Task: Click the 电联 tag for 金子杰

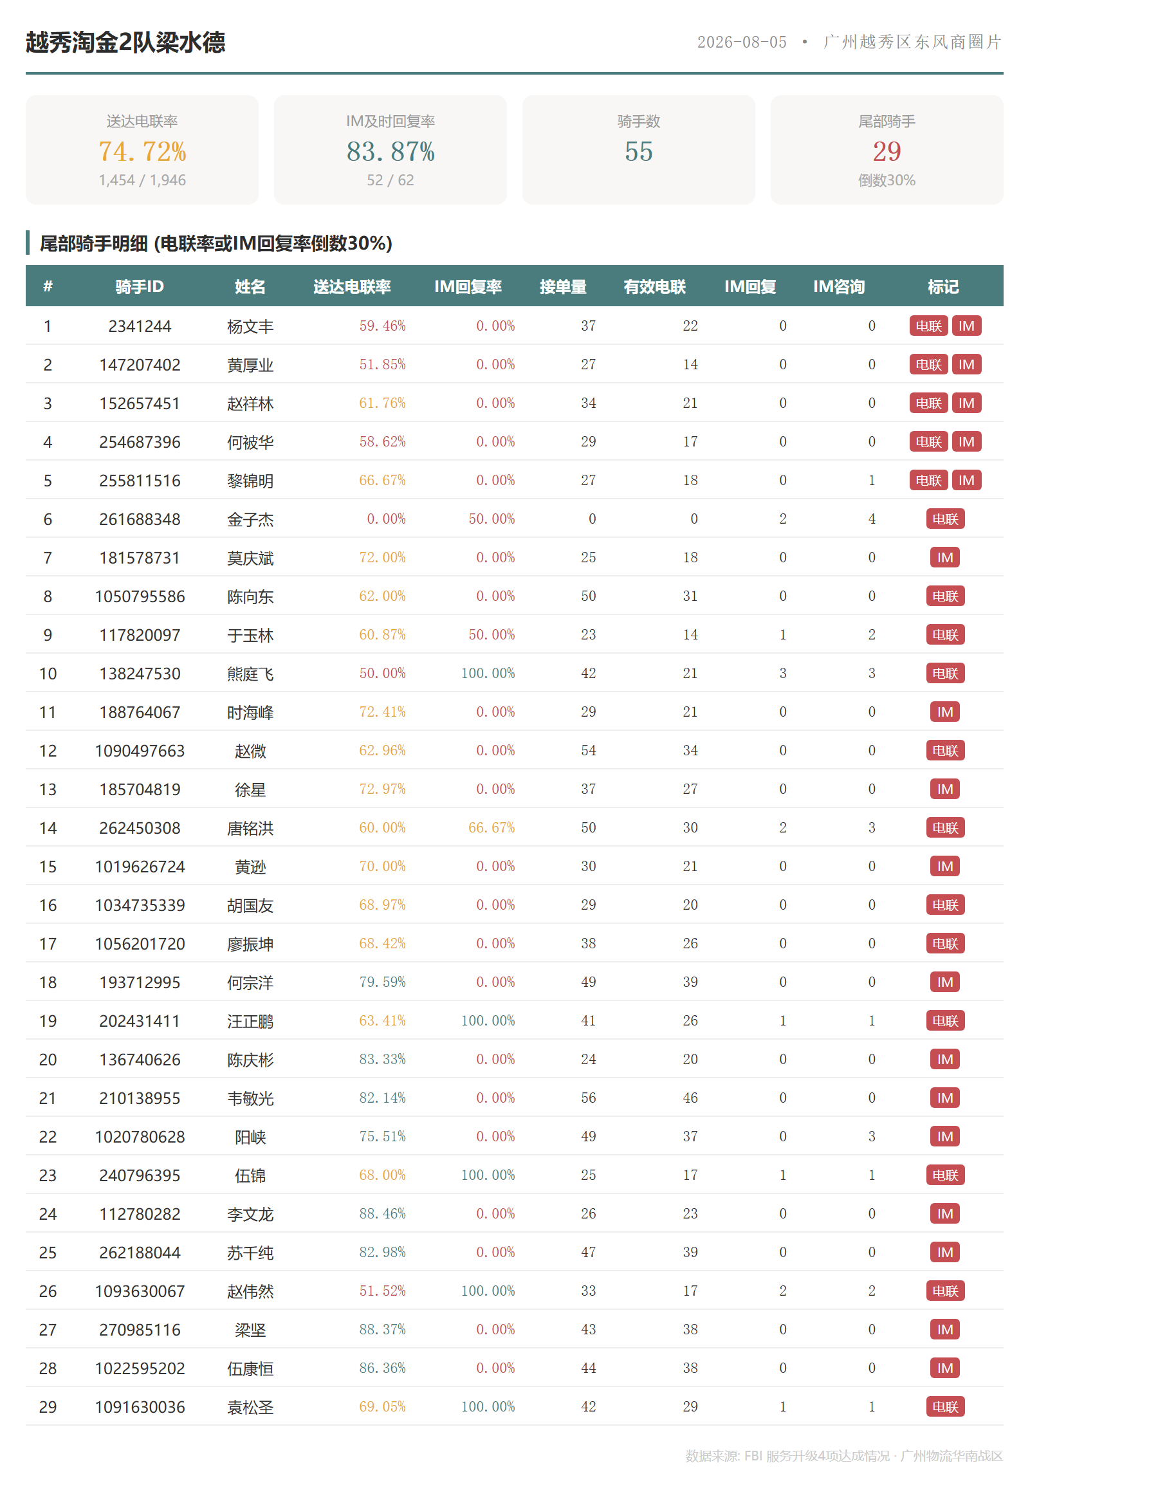Action: tap(945, 519)
